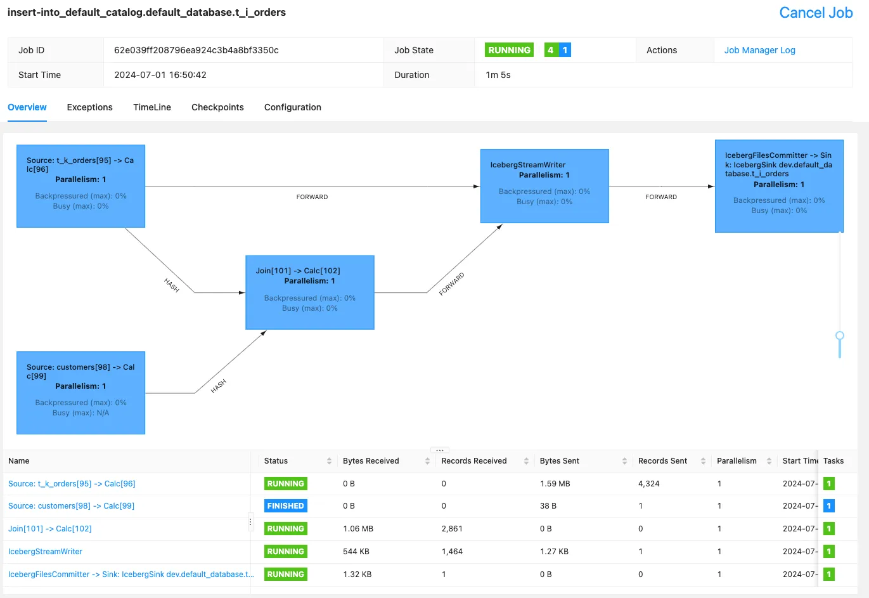Click the blue finished tasks badge in job state

[565, 50]
